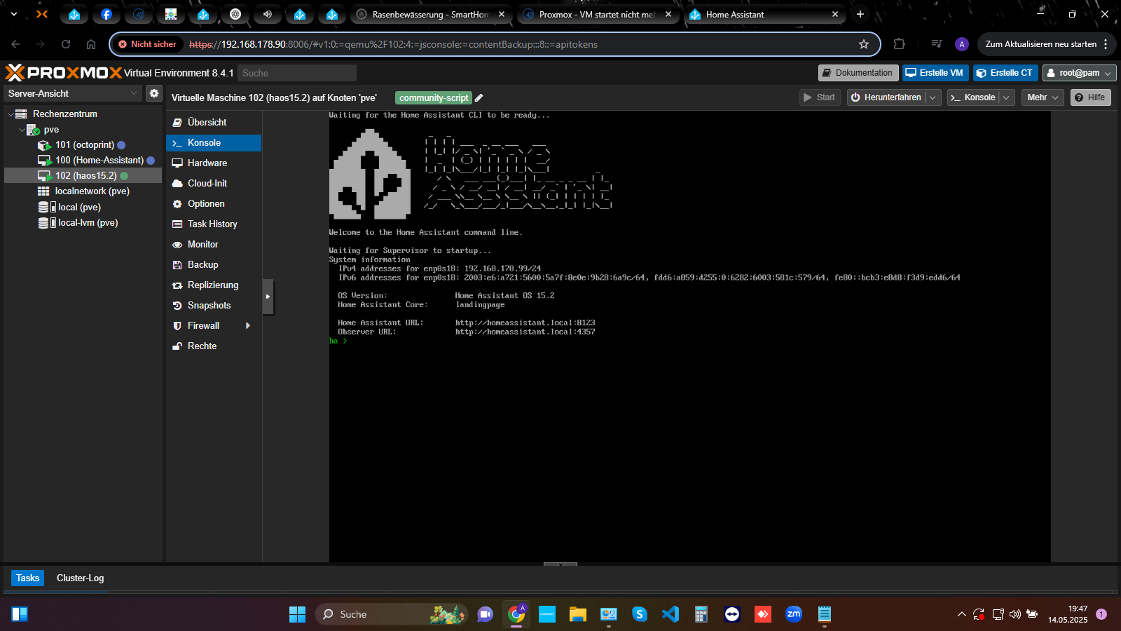The width and height of the screenshot is (1121, 631).
Task: Click the disabled Start button
Action: [819, 97]
